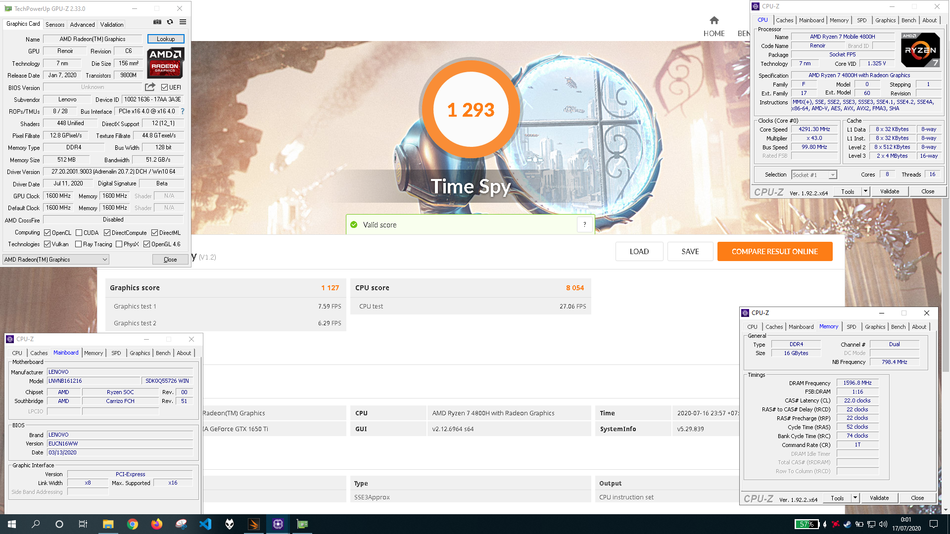Open the Graphics tab in the top CPU-Z window
The height and width of the screenshot is (534, 950).
click(885, 20)
